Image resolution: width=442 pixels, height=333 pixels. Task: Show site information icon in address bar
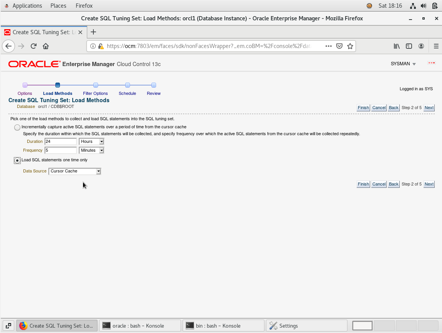pos(93,46)
